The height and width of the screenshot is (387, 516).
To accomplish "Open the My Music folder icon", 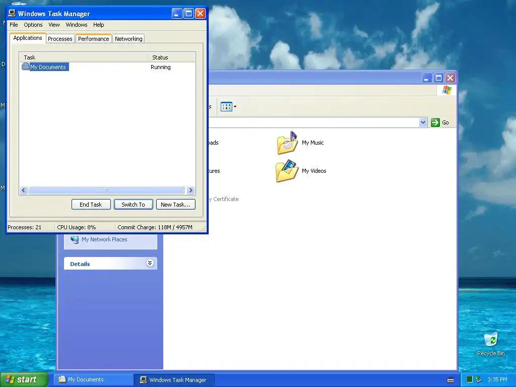I will tap(287, 143).
